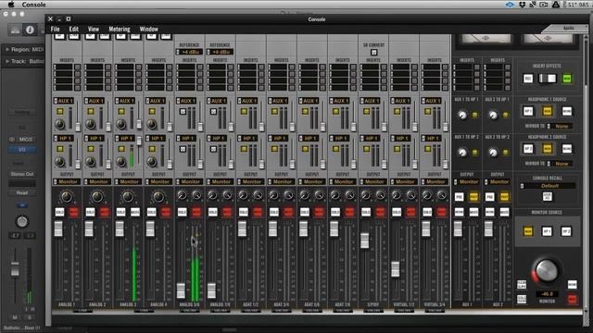Mute the Analog 3 channel
The width and height of the screenshot is (593, 333).
coord(135,212)
